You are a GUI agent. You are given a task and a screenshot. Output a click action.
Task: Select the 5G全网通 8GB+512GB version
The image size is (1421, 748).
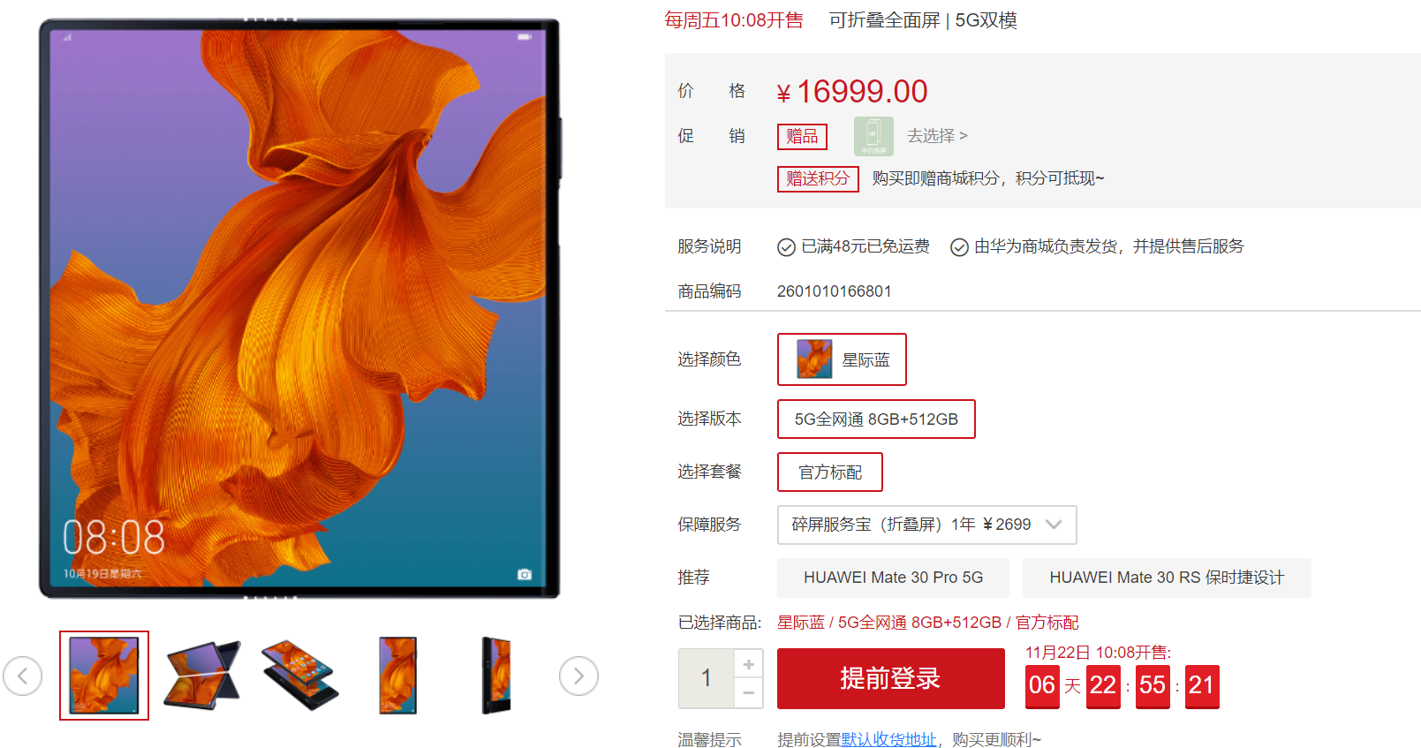click(x=876, y=419)
